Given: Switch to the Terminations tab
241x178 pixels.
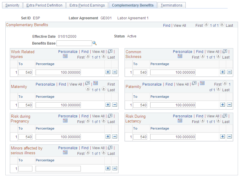Looking at the screenshot, I should tap(171, 5).
